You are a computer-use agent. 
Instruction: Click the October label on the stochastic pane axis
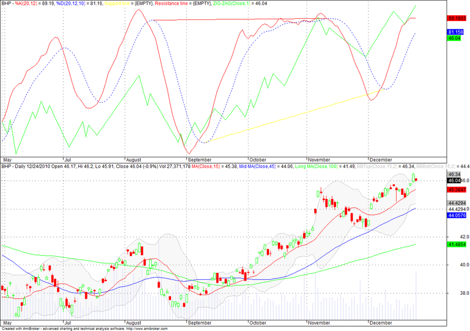click(258, 160)
